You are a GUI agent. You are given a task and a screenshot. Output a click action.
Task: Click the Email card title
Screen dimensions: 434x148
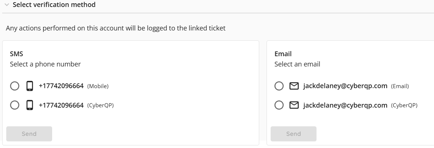point(283,54)
